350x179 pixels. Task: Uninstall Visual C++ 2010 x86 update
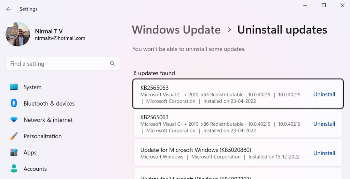click(x=324, y=124)
